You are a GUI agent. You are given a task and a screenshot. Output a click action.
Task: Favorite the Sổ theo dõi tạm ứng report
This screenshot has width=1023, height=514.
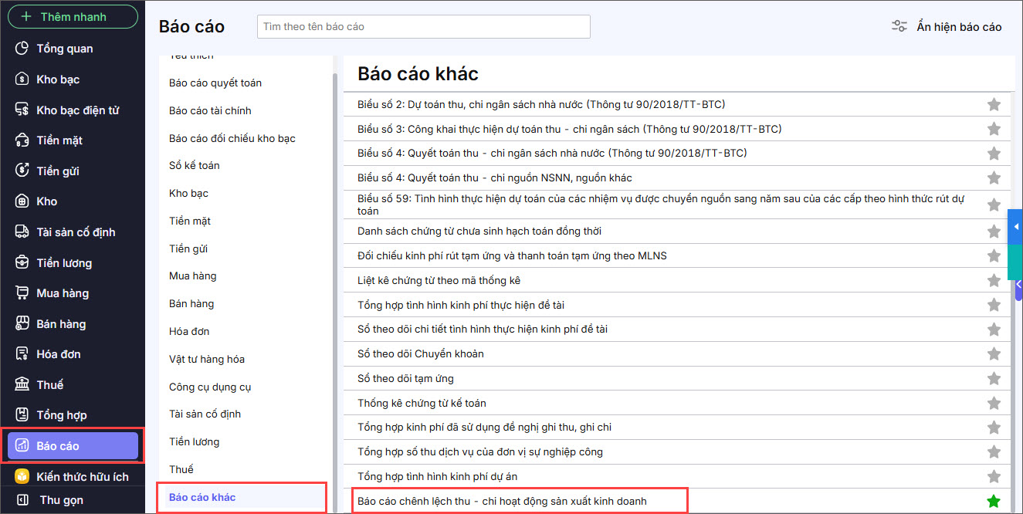pyautogui.click(x=994, y=378)
